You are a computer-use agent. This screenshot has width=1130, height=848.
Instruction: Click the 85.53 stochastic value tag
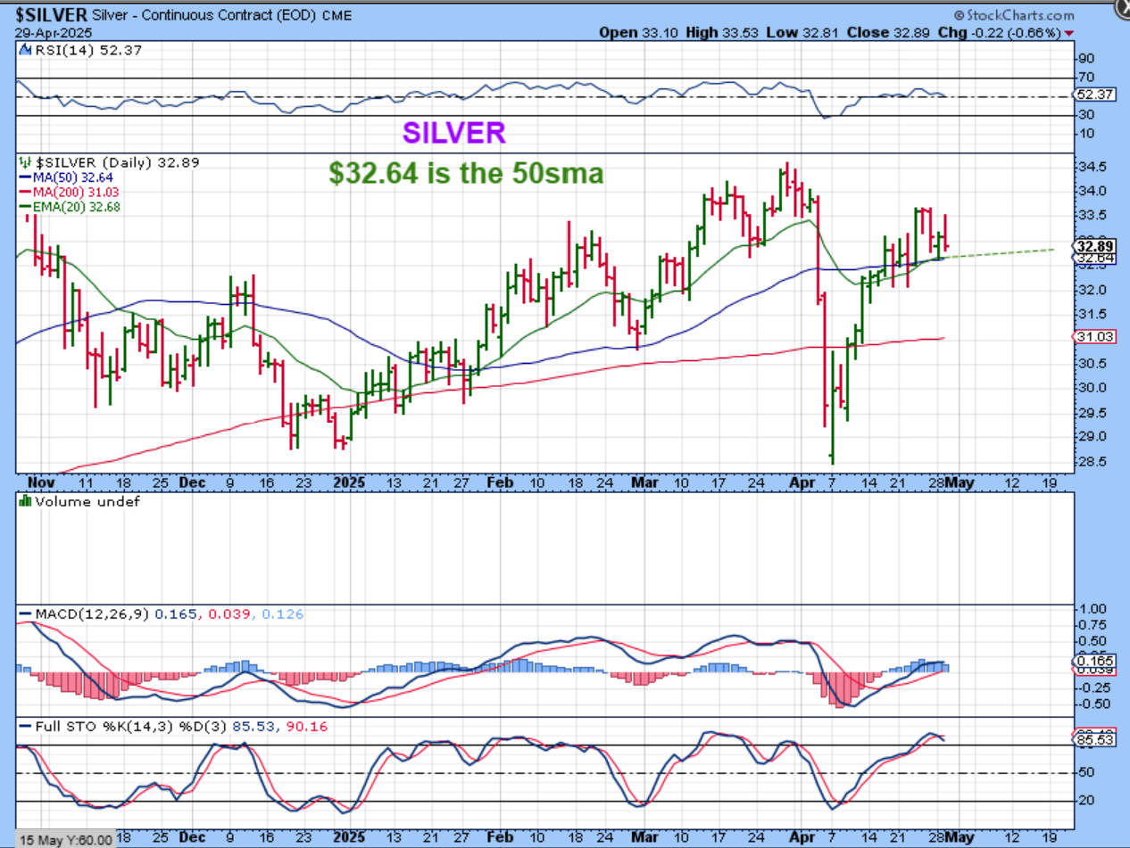coord(1093,741)
